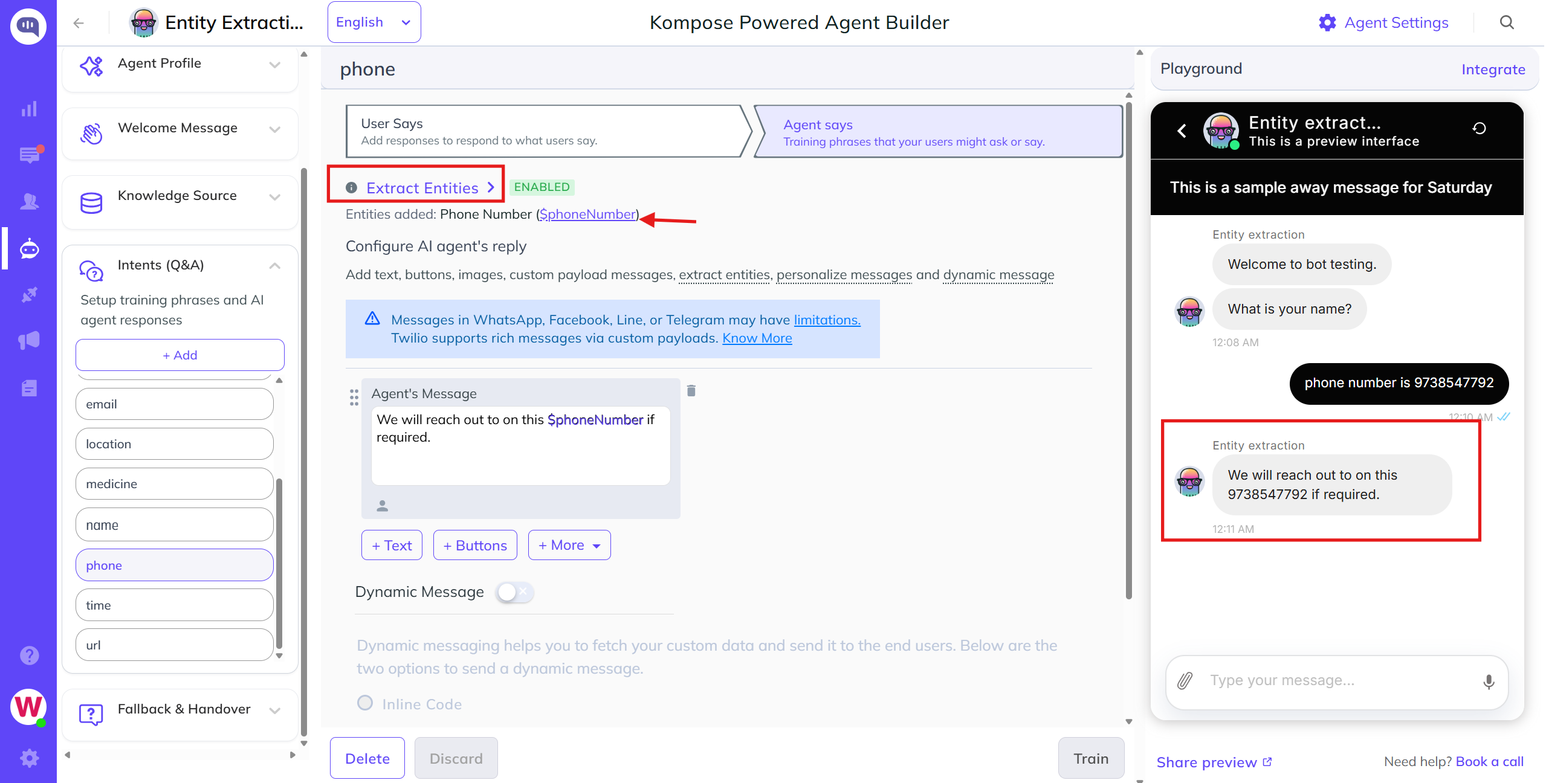Click the info icon beside Extract Entities

point(351,188)
